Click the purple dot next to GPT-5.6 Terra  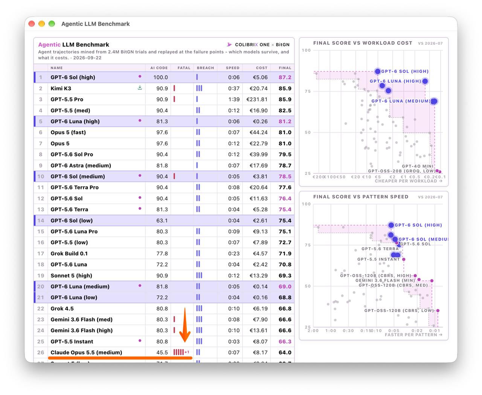tap(140, 209)
